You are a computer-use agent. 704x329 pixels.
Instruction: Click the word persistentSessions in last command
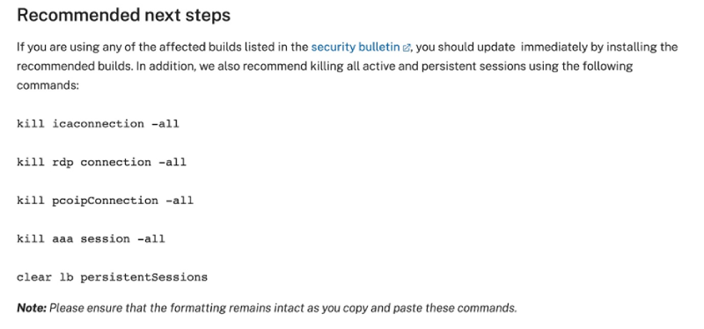point(144,277)
